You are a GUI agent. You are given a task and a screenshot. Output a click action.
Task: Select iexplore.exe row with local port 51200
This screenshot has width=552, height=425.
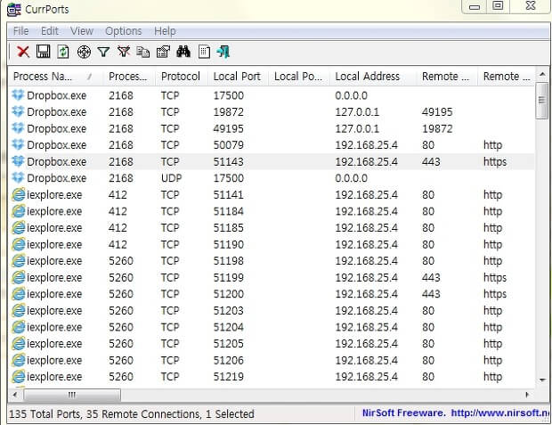[x=271, y=294]
